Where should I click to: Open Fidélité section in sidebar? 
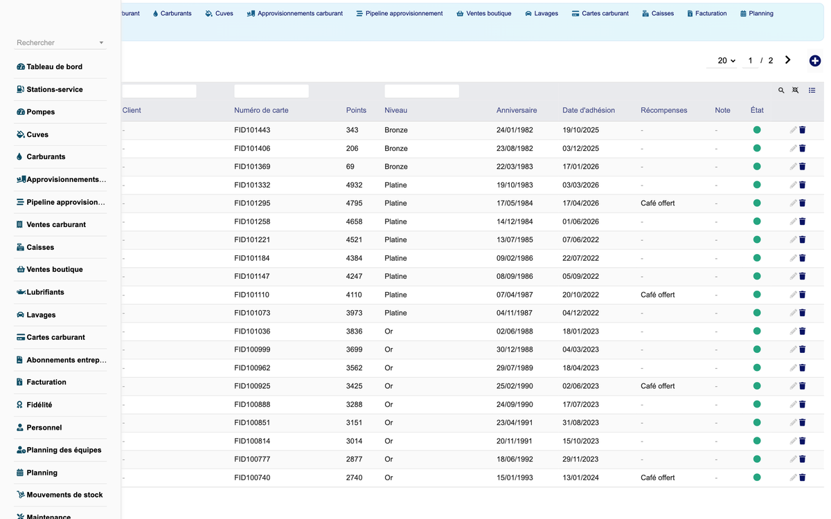click(x=34, y=405)
